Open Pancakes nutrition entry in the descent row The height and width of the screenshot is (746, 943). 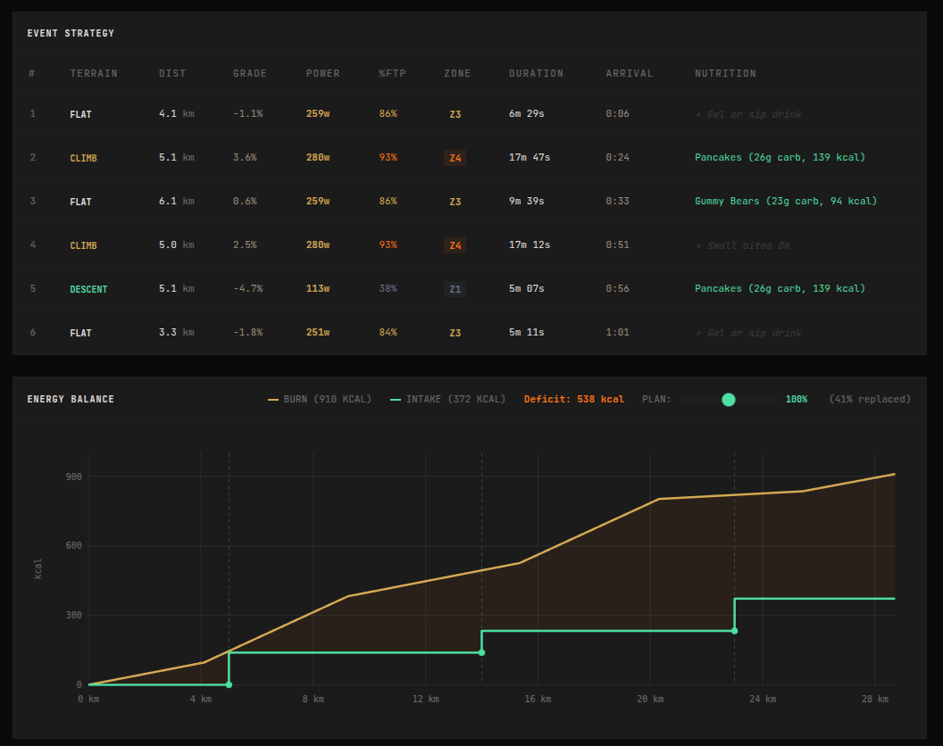click(780, 289)
